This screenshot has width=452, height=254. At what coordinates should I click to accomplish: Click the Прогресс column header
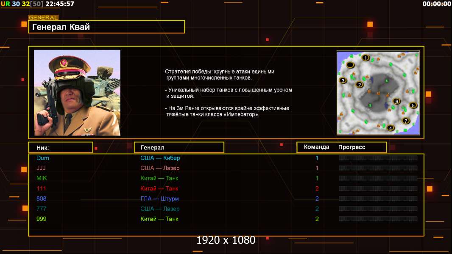pos(352,147)
